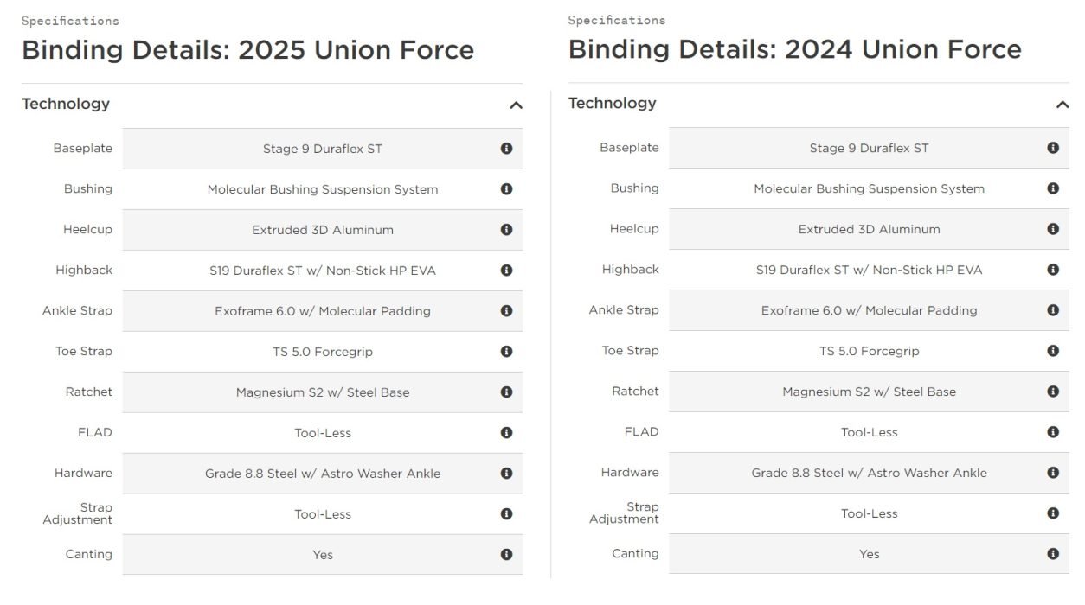
Task: Click the Specifications label above the 2025 heading
Action: click(70, 20)
